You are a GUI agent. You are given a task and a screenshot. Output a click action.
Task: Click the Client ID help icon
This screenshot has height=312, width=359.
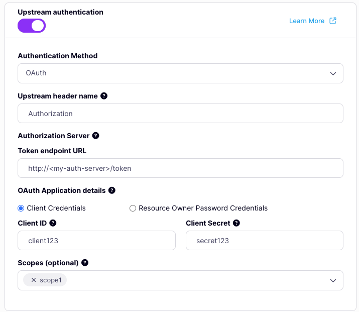(x=53, y=223)
